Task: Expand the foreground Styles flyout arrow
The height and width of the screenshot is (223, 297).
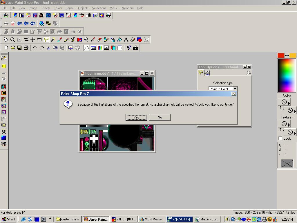Action: [289, 102]
